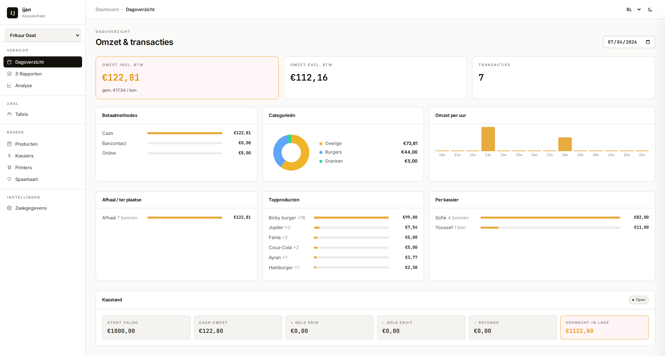The width and height of the screenshot is (665, 356).
Task: Click the Spaarkaart heart icon
Action: (9, 180)
